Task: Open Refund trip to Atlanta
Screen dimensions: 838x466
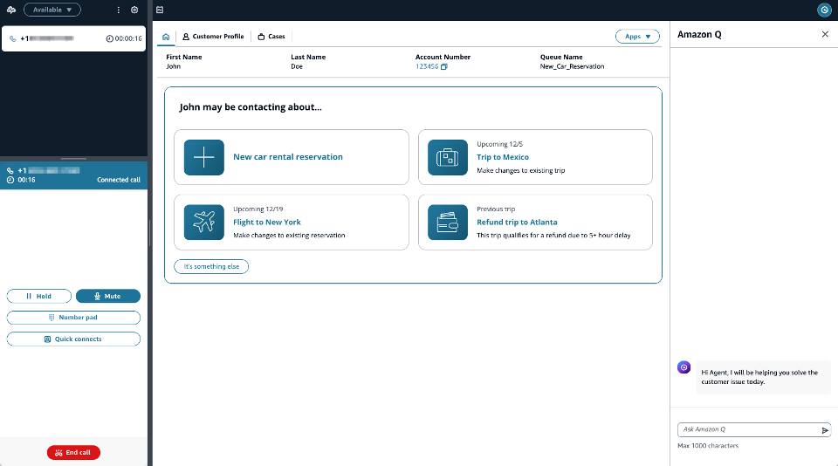Action: tap(517, 223)
